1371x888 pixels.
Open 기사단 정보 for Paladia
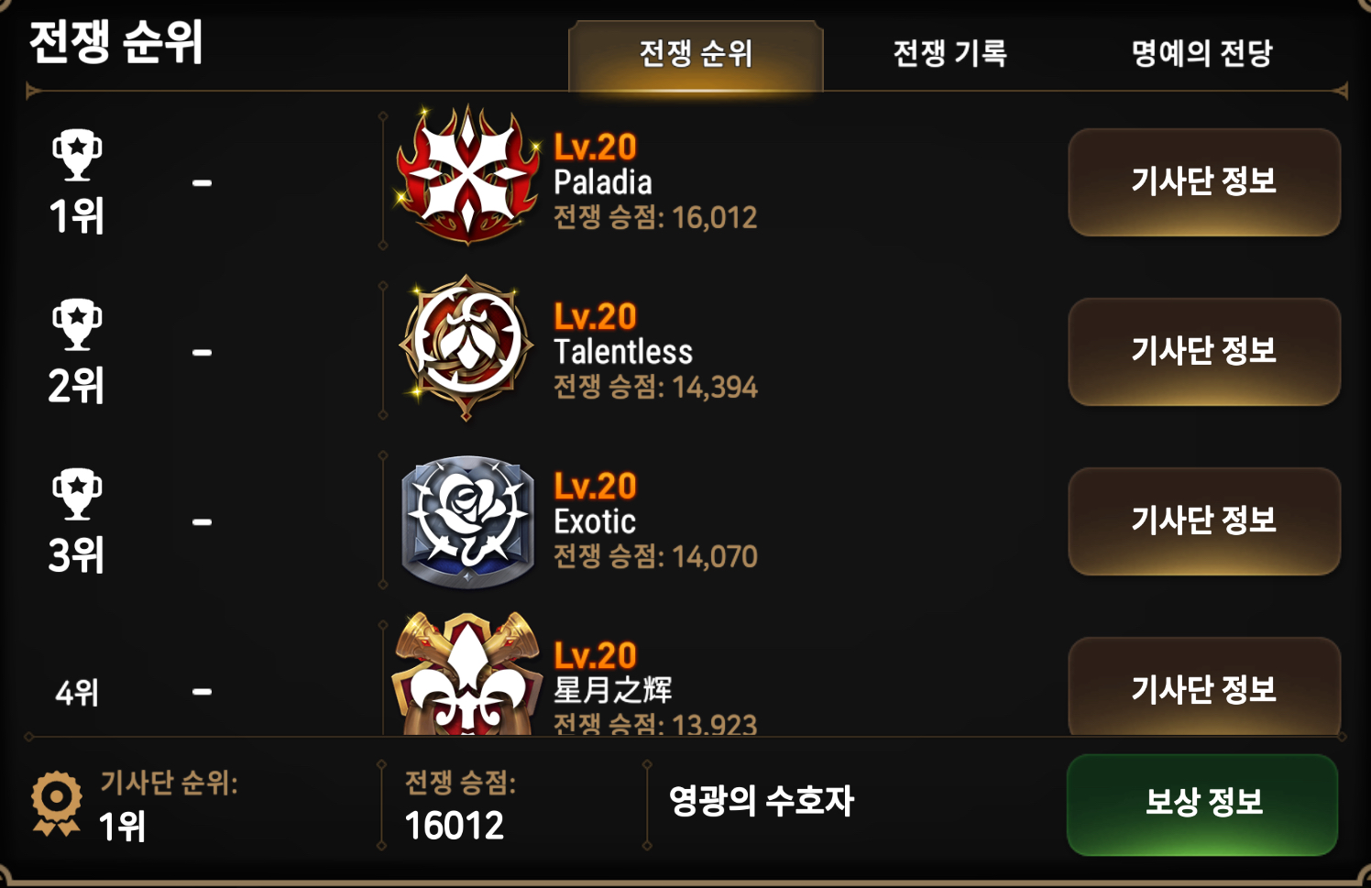[x=1204, y=181]
